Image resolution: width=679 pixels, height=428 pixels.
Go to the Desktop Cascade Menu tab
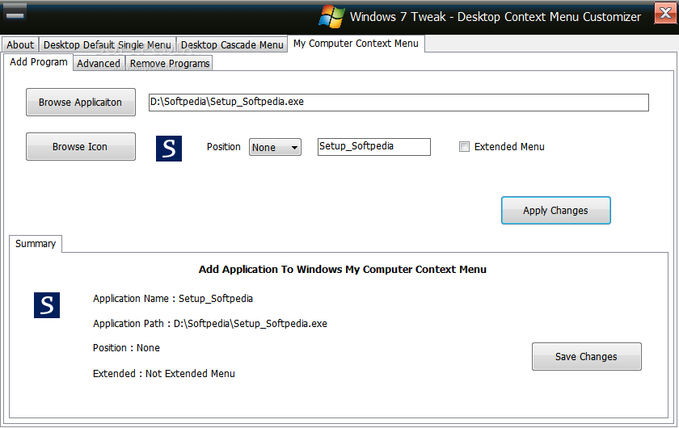tap(231, 45)
